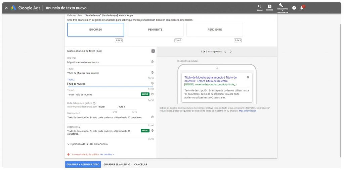Click the Ruta1 path field
344x170 pixels.
coord(108,107)
